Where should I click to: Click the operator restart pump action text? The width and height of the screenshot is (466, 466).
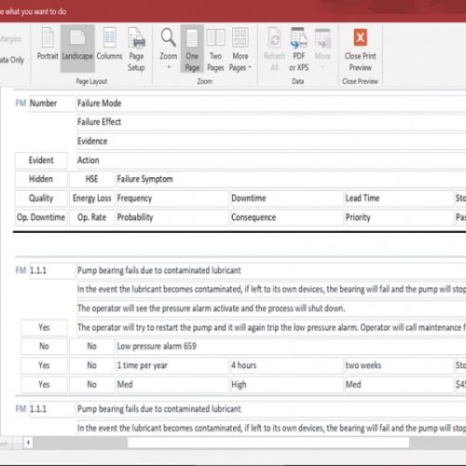[271, 328]
